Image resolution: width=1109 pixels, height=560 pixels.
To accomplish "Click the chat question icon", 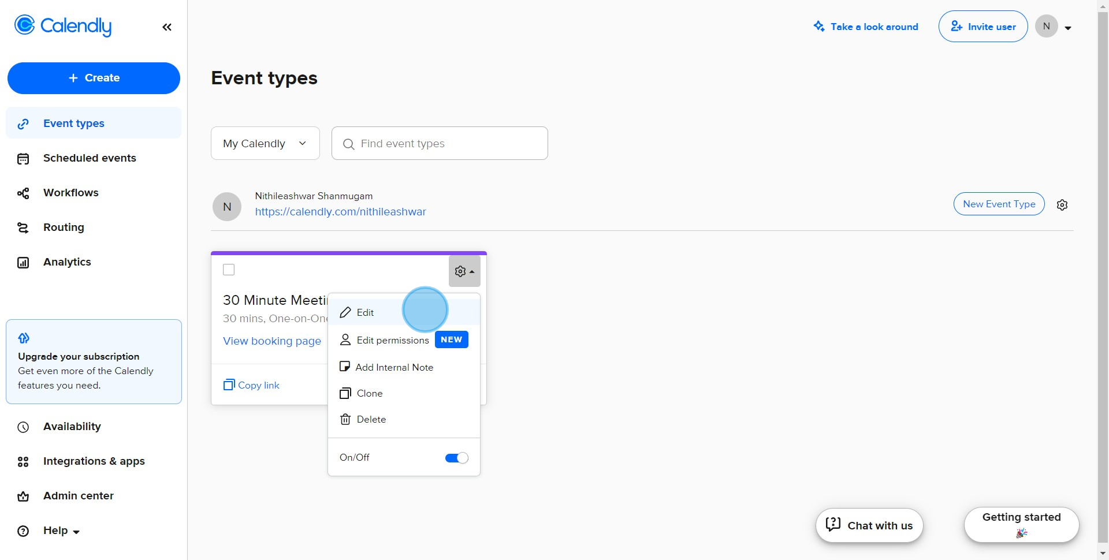I will coord(833,524).
